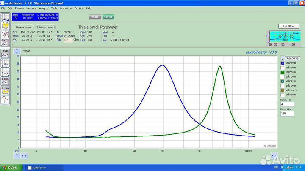Screen dimensions: 305x171
Task: Open the bathtub-shaped distortion curve icon
Action: 5,72
